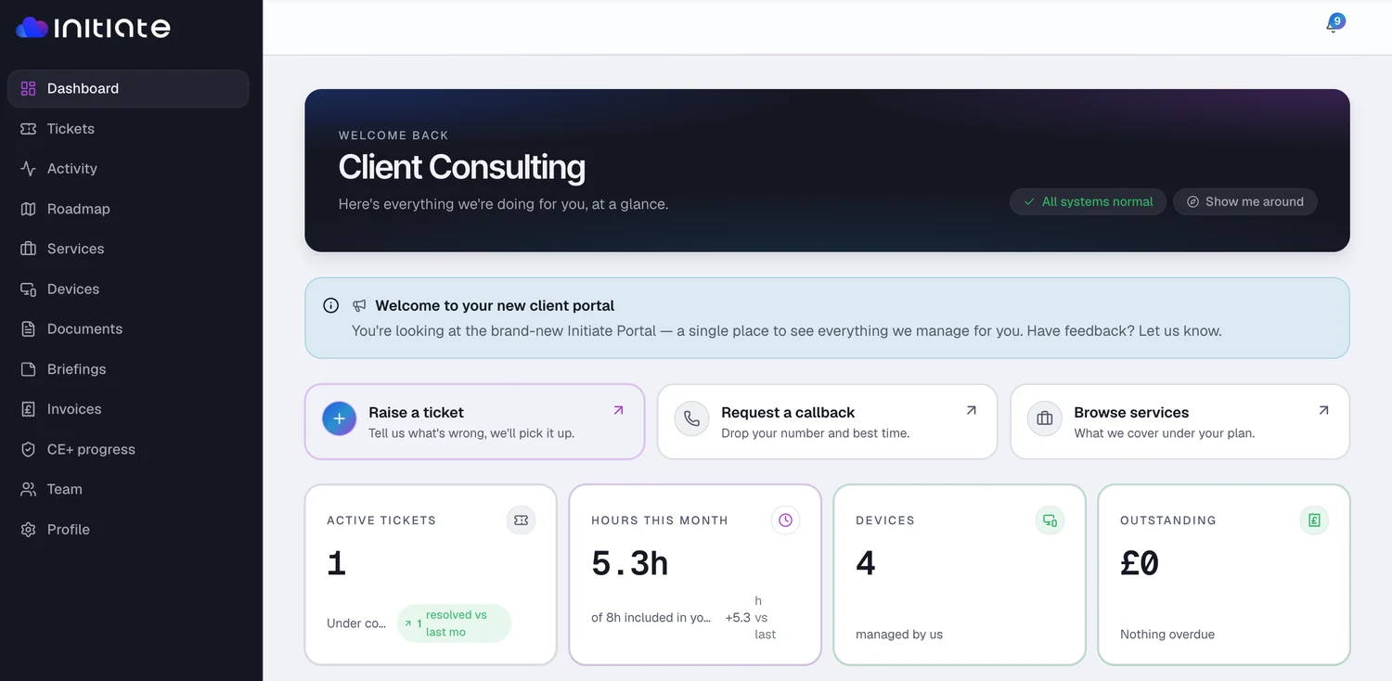
Task: Click the arrow icon on Request a callback card
Action: [x=971, y=410]
